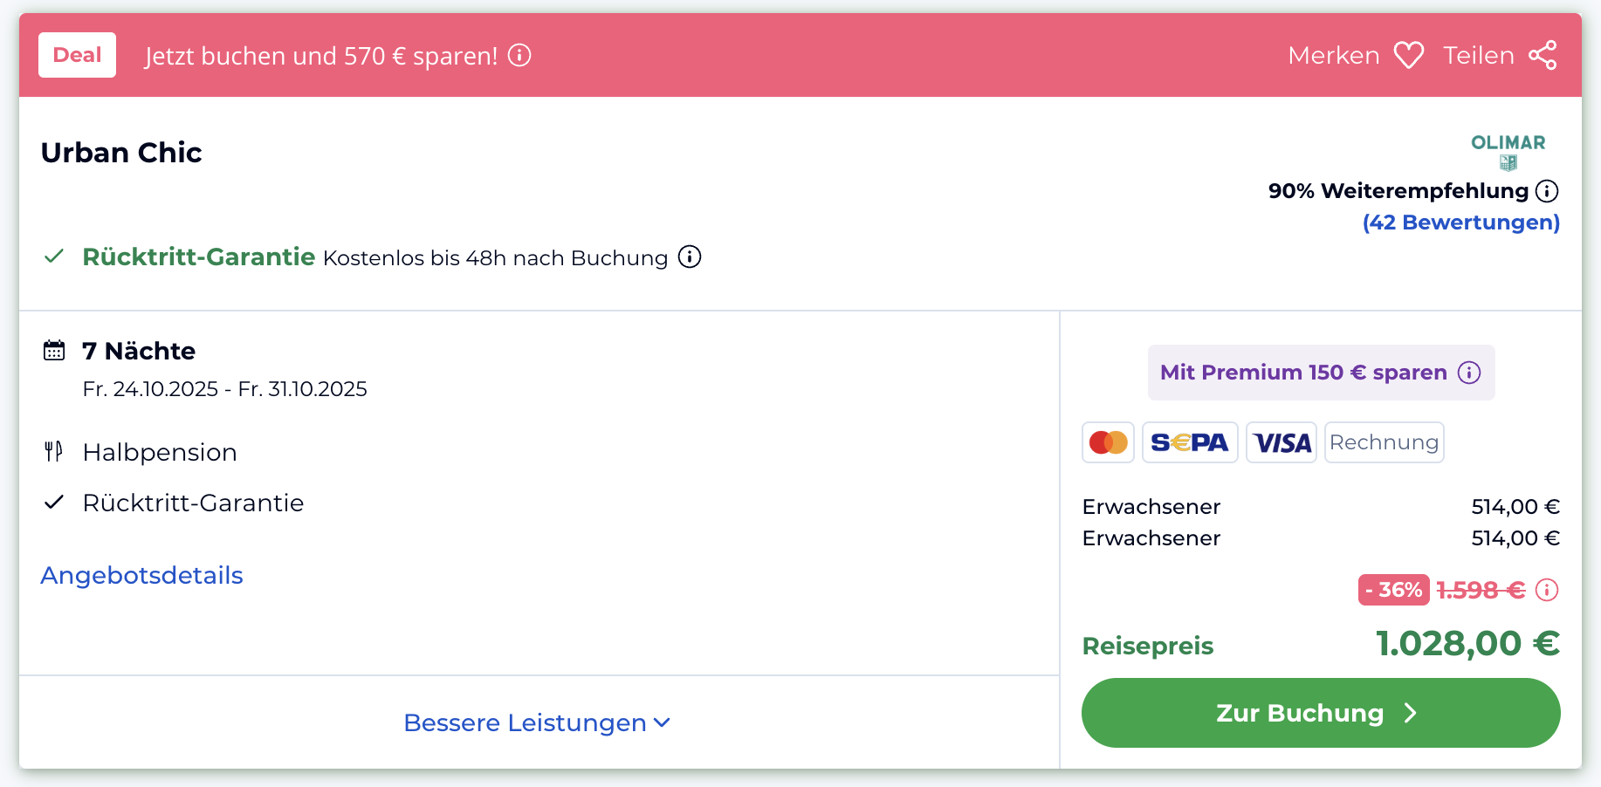
Task: Click info icon beside 90% Weiterempfehlung
Action: tap(1547, 191)
